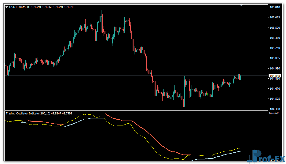Click the 62.1524 oscillator scale value

click(x=275, y=113)
